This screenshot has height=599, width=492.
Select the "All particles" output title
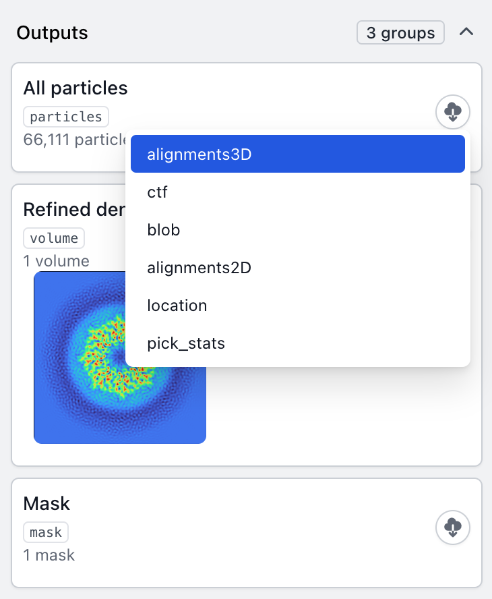[x=75, y=88]
